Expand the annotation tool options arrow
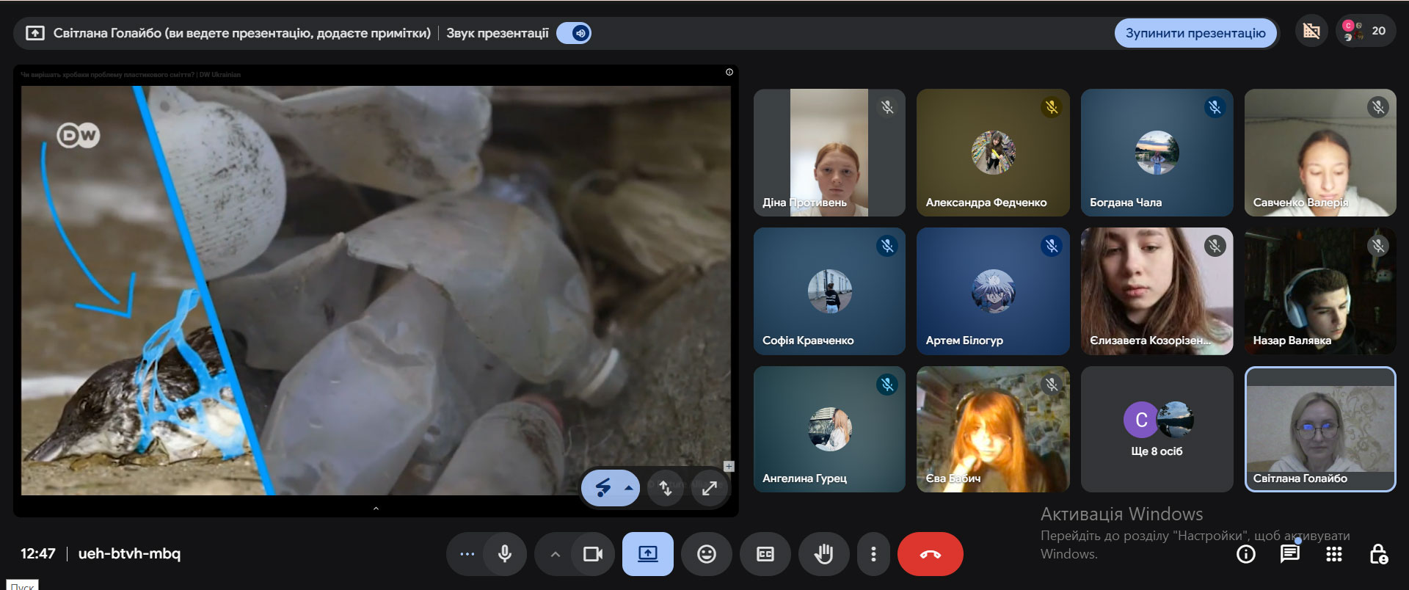The width and height of the screenshot is (1409, 590). [628, 488]
